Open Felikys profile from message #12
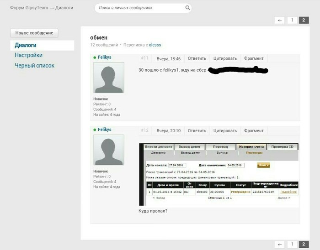320x250 pixels. pyautogui.click(x=105, y=130)
